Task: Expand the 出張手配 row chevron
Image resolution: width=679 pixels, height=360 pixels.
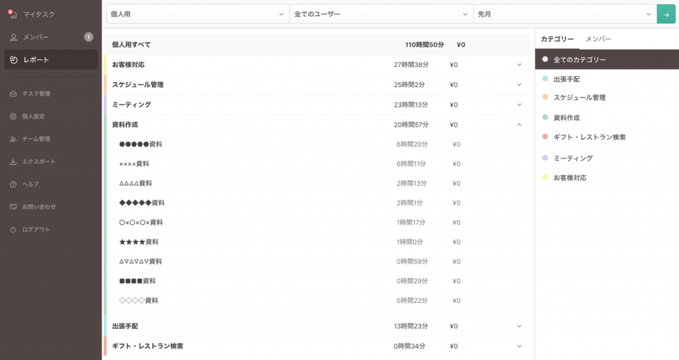Action: (519, 326)
